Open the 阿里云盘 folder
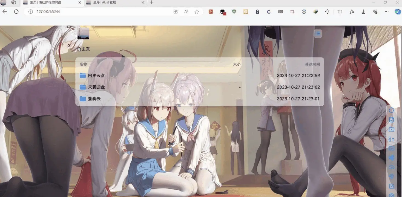 click(x=96, y=76)
